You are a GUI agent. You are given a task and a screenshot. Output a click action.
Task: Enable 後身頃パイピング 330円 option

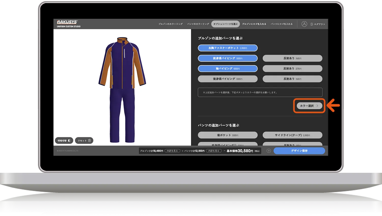[228, 79]
